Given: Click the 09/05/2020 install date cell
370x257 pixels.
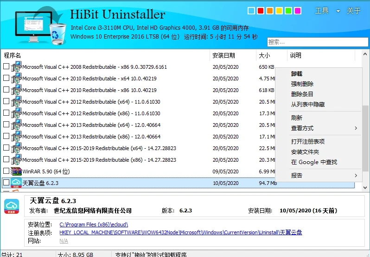Looking at the screenshot, I should [x=226, y=171].
